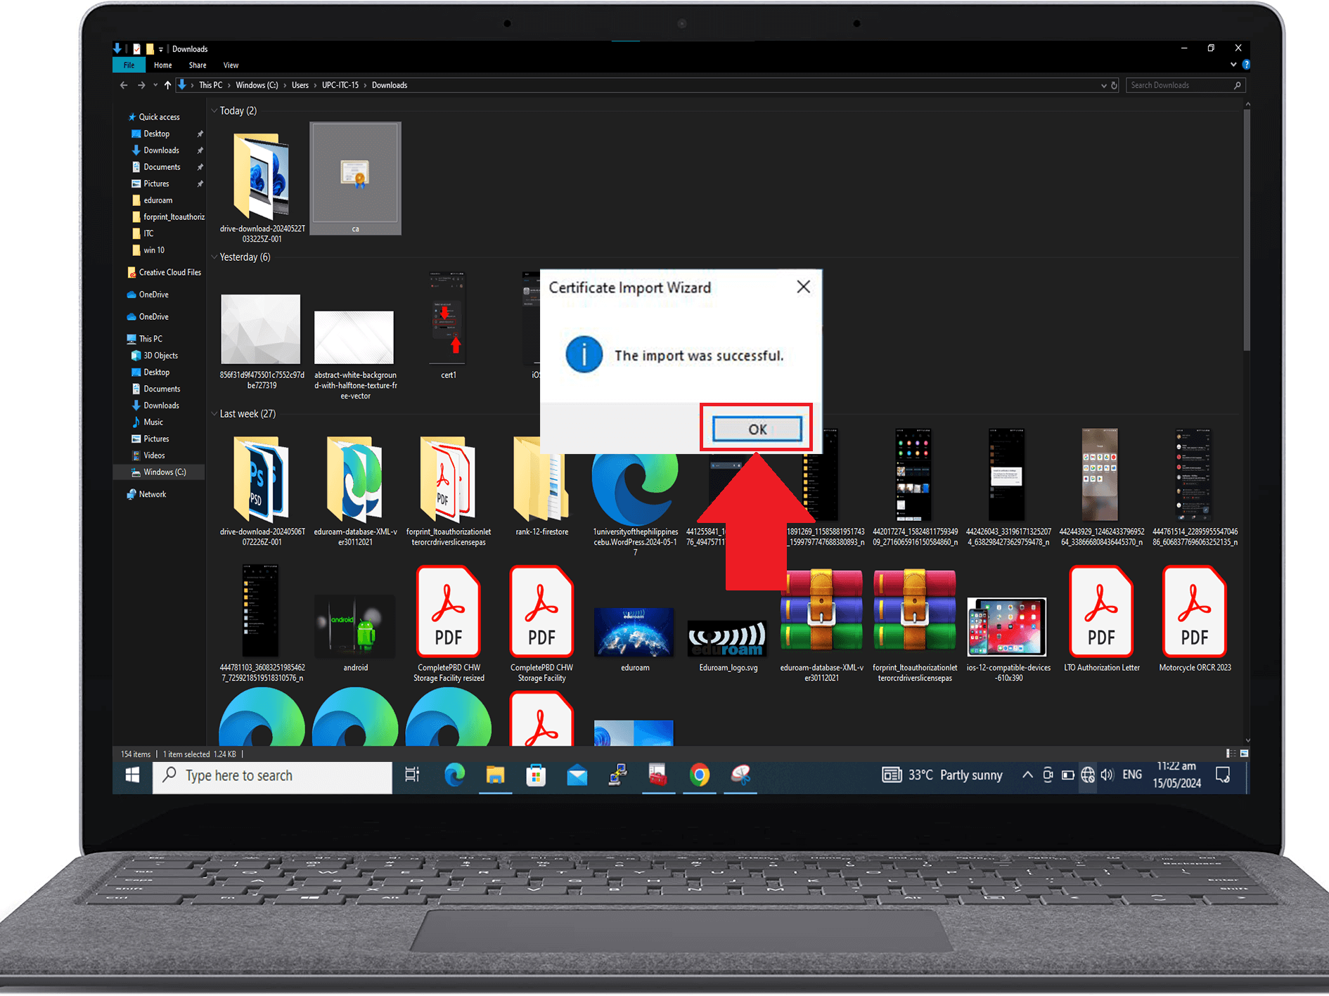The width and height of the screenshot is (1329, 996).
Task: Select Music under This PC
Action: point(153,422)
